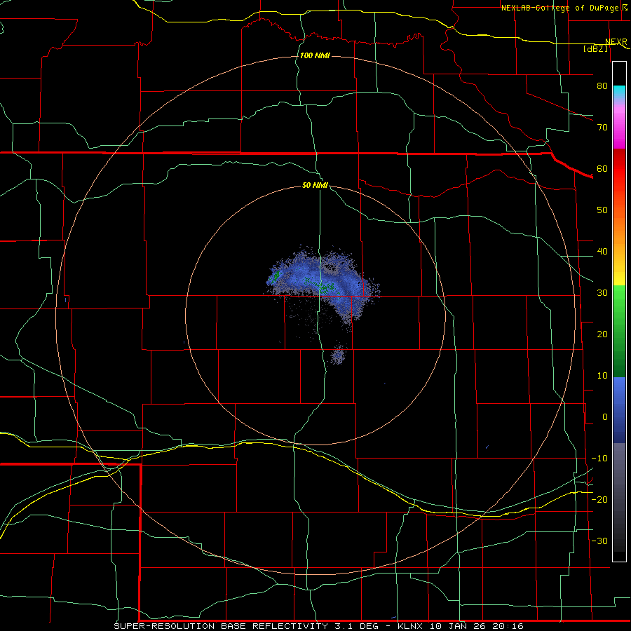
Task: Click the 50 value on dBZ scale
Action: coord(602,210)
